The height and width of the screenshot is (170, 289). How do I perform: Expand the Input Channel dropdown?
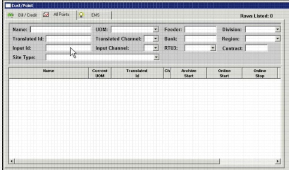tap(155, 48)
